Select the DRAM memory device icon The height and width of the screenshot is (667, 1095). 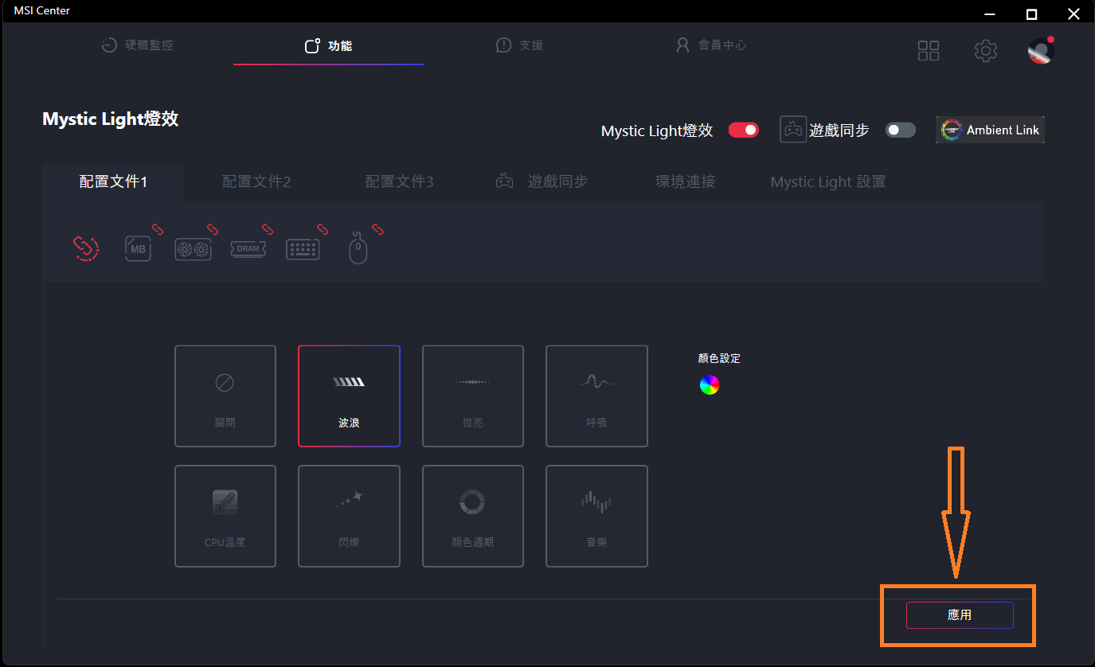point(248,249)
